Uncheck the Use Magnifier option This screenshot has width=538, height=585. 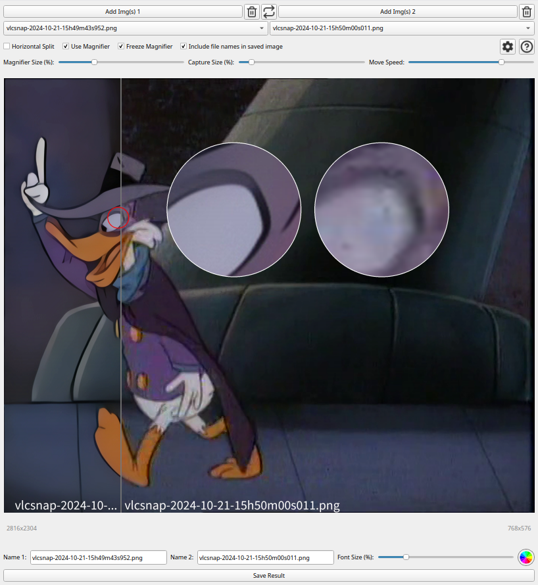[x=66, y=46]
